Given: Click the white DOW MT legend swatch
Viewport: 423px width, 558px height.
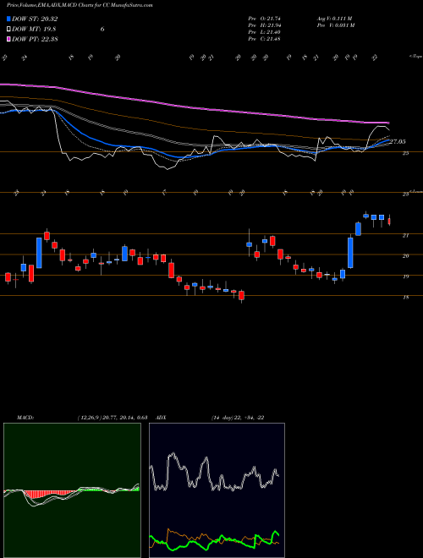Looking at the screenshot, I should pyautogui.click(x=8, y=30).
